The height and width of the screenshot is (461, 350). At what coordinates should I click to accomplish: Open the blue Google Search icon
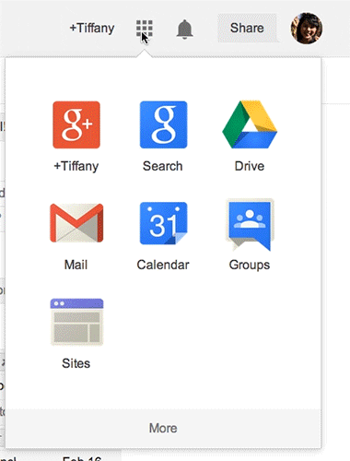163,124
